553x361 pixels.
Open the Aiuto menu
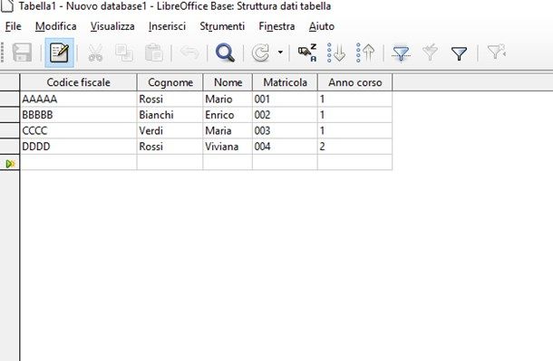coord(322,26)
